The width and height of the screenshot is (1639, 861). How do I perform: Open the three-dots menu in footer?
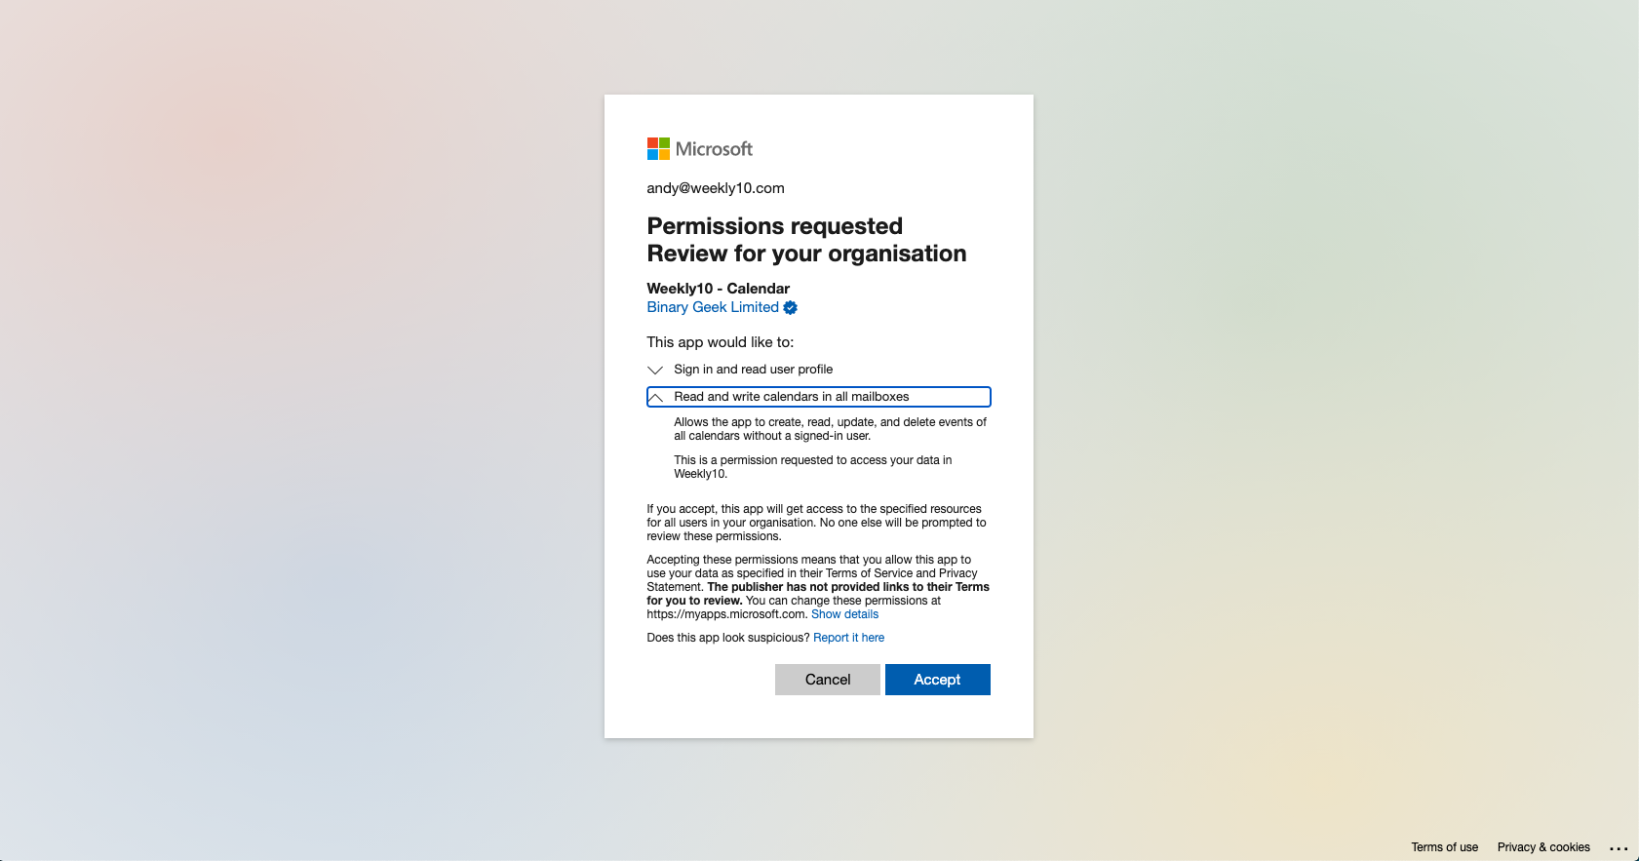1619,848
